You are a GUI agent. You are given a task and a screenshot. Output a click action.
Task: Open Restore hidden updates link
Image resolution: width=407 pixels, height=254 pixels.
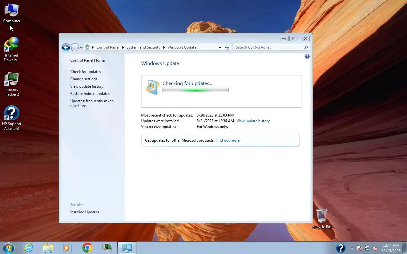pyautogui.click(x=90, y=94)
